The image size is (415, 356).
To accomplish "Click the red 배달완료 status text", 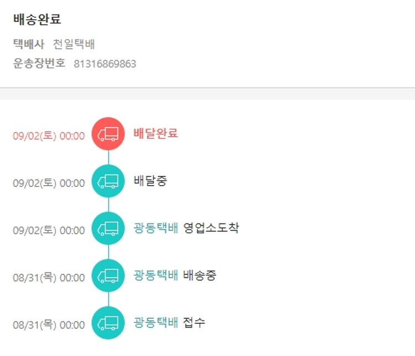I will tap(155, 133).
